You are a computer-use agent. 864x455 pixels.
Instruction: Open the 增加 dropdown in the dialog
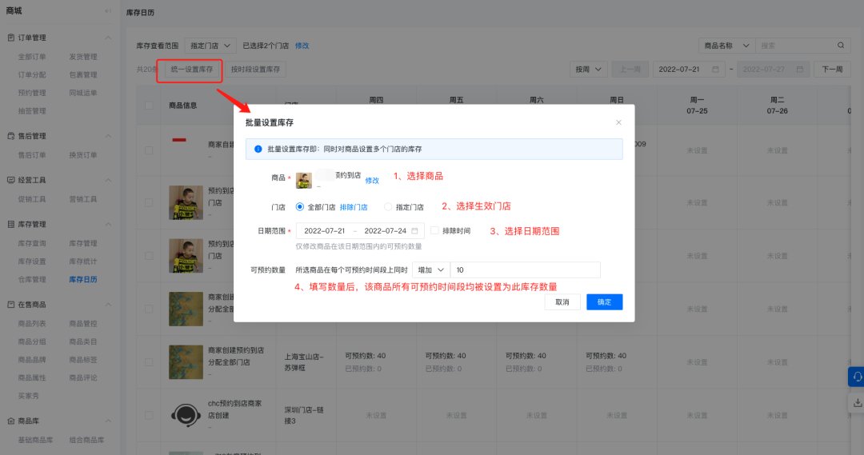point(431,270)
